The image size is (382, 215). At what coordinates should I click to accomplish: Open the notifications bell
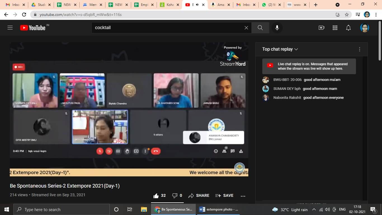click(348, 28)
